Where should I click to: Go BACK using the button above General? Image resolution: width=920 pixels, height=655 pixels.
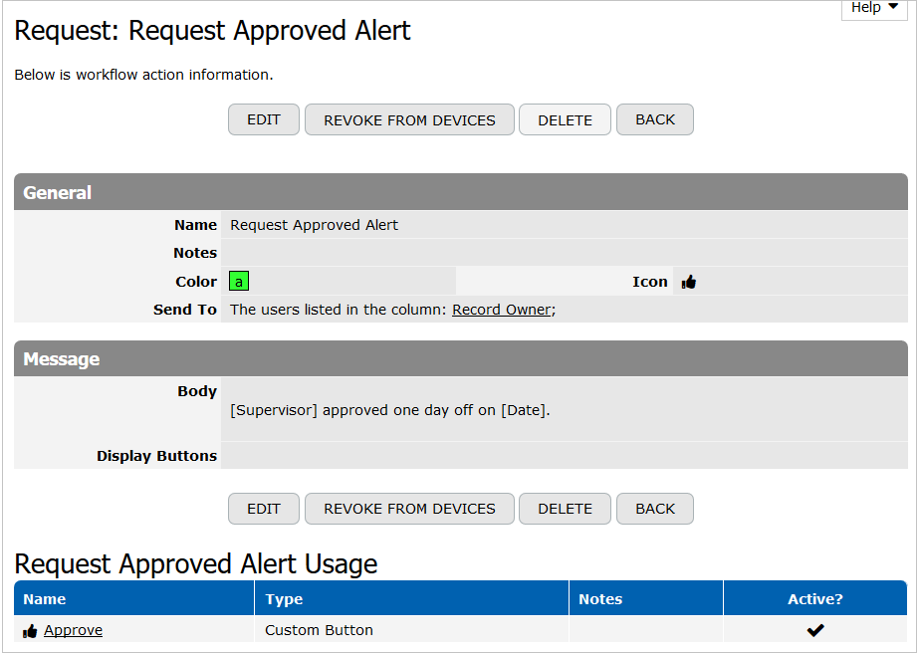coord(654,119)
